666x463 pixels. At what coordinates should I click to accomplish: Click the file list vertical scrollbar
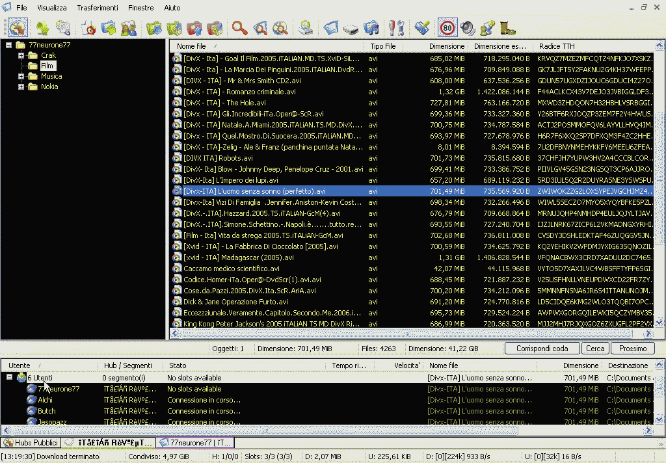658,195
